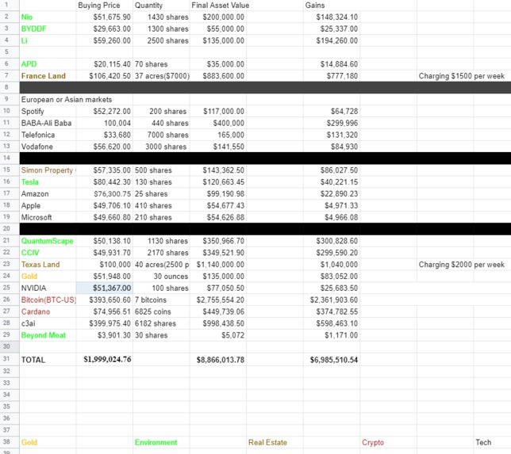Viewport: 511px width, 454px height.
Task: Select Nio buying price $51,675.90
Action: click(104, 17)
